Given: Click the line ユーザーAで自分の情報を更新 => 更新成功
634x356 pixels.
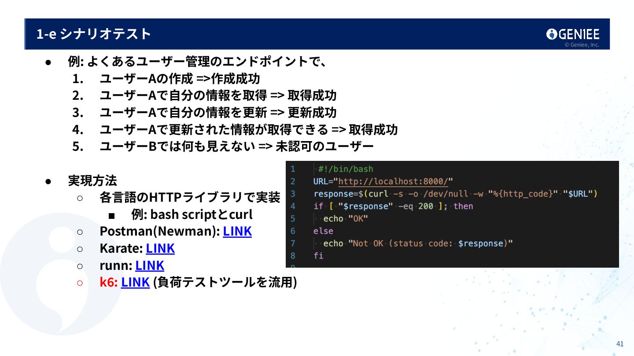Looking at the screenshot, I should [x=218, y=113].
